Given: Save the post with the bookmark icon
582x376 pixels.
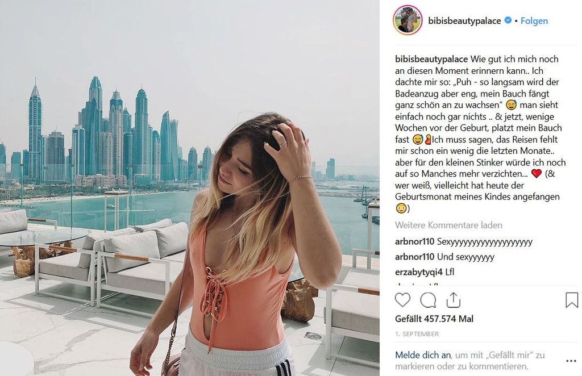Looking at the screenshot, I should point(572,300).
